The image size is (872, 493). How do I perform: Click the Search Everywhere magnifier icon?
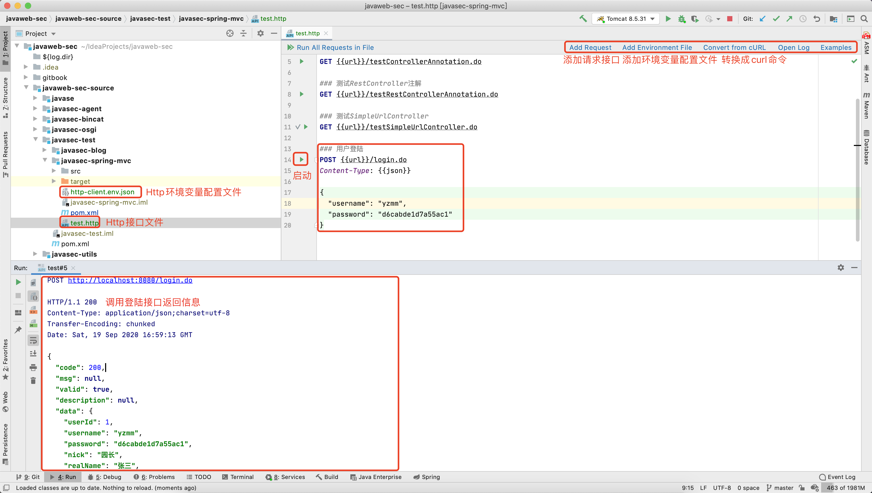(864, 19)
